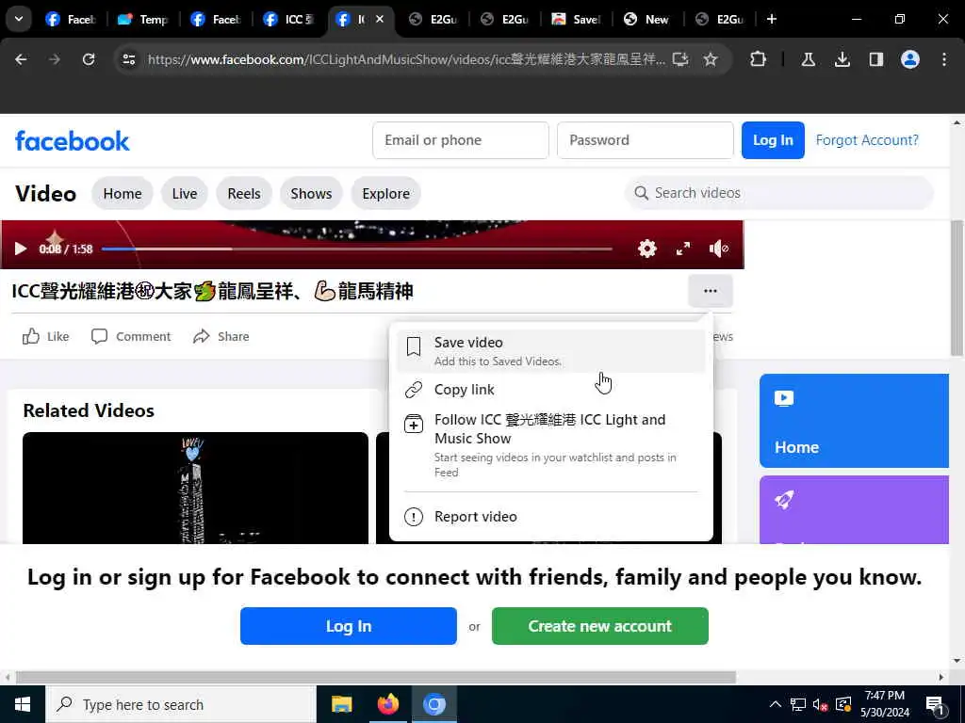Expand the video to fullscreen
The height and width of the screenshot is (723, 965).
click(683, 249)
